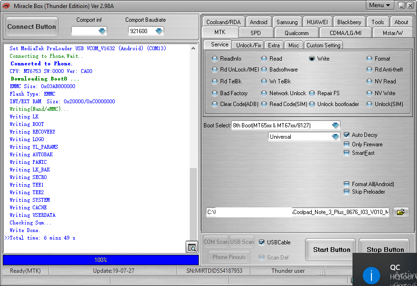Select the Write radio option
The height and width of the screenshot is (286, 417).
312,59
